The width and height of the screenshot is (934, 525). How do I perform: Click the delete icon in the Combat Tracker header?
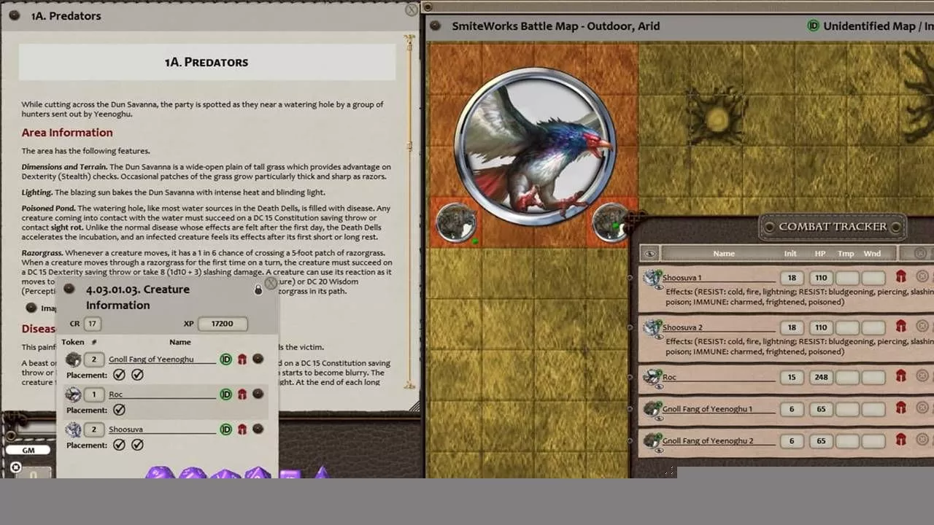pyautogui.click(x=921, y=253)
